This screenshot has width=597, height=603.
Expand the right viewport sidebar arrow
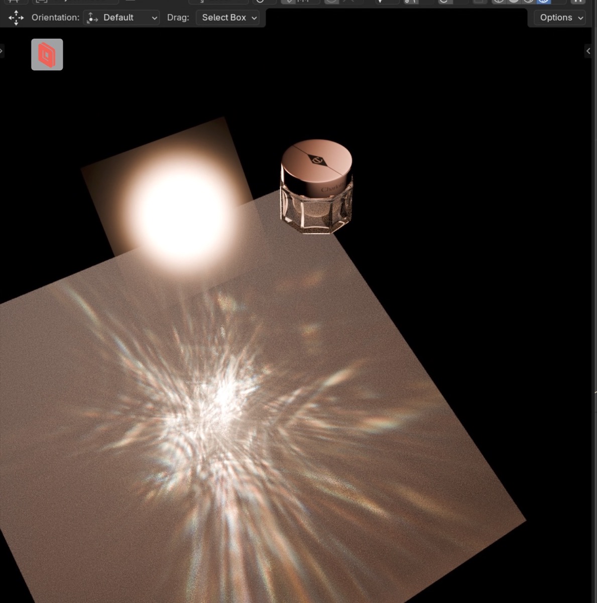pyautogui.click(x=588, y=50)
